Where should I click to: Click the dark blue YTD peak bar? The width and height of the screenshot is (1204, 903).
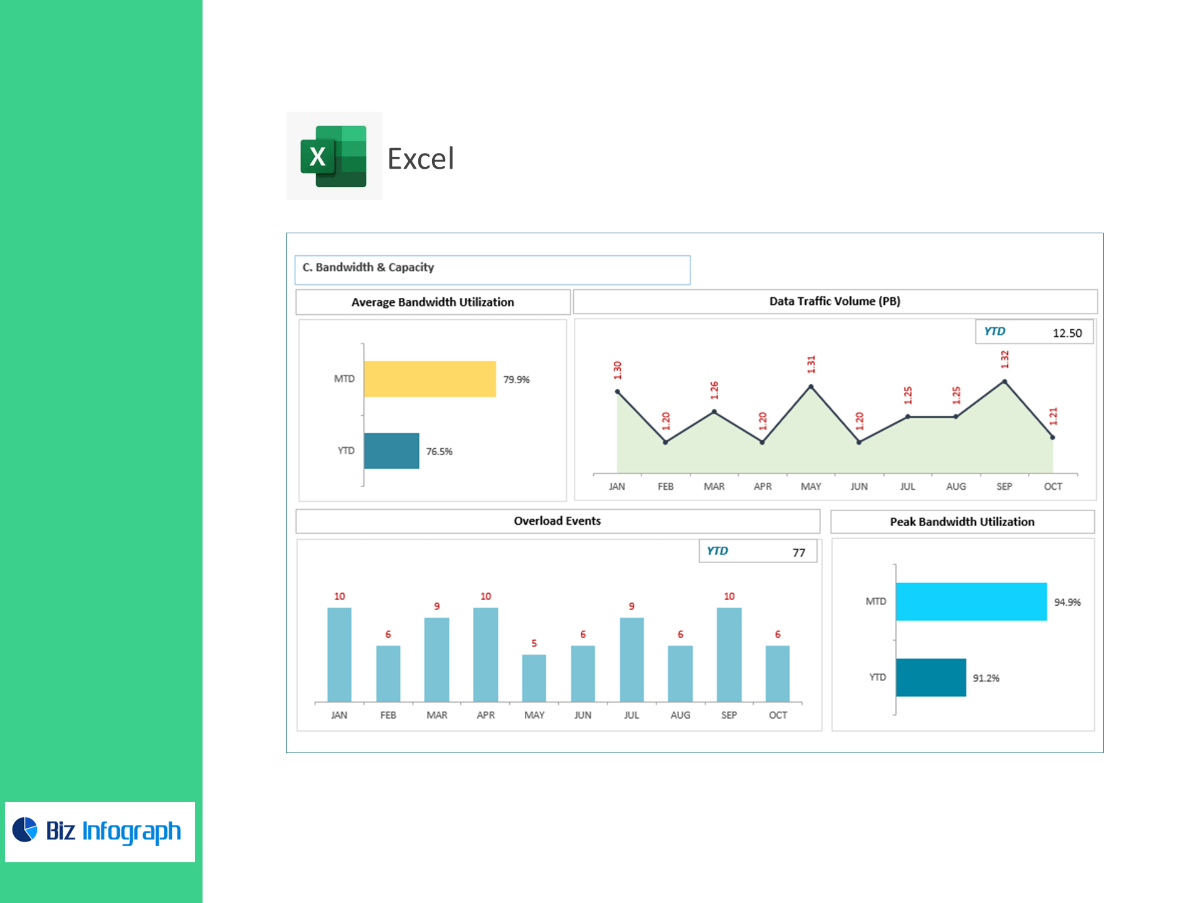[x=931, y=677]
